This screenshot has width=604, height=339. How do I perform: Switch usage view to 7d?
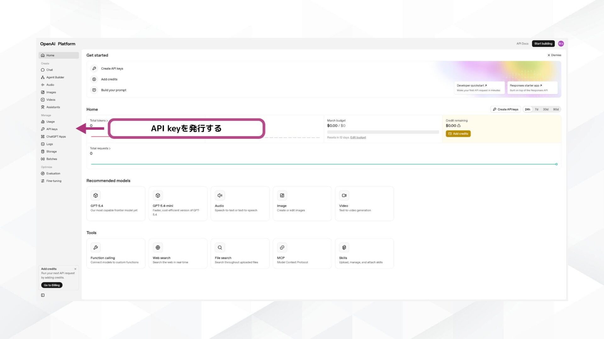click(x=536, y=109)
